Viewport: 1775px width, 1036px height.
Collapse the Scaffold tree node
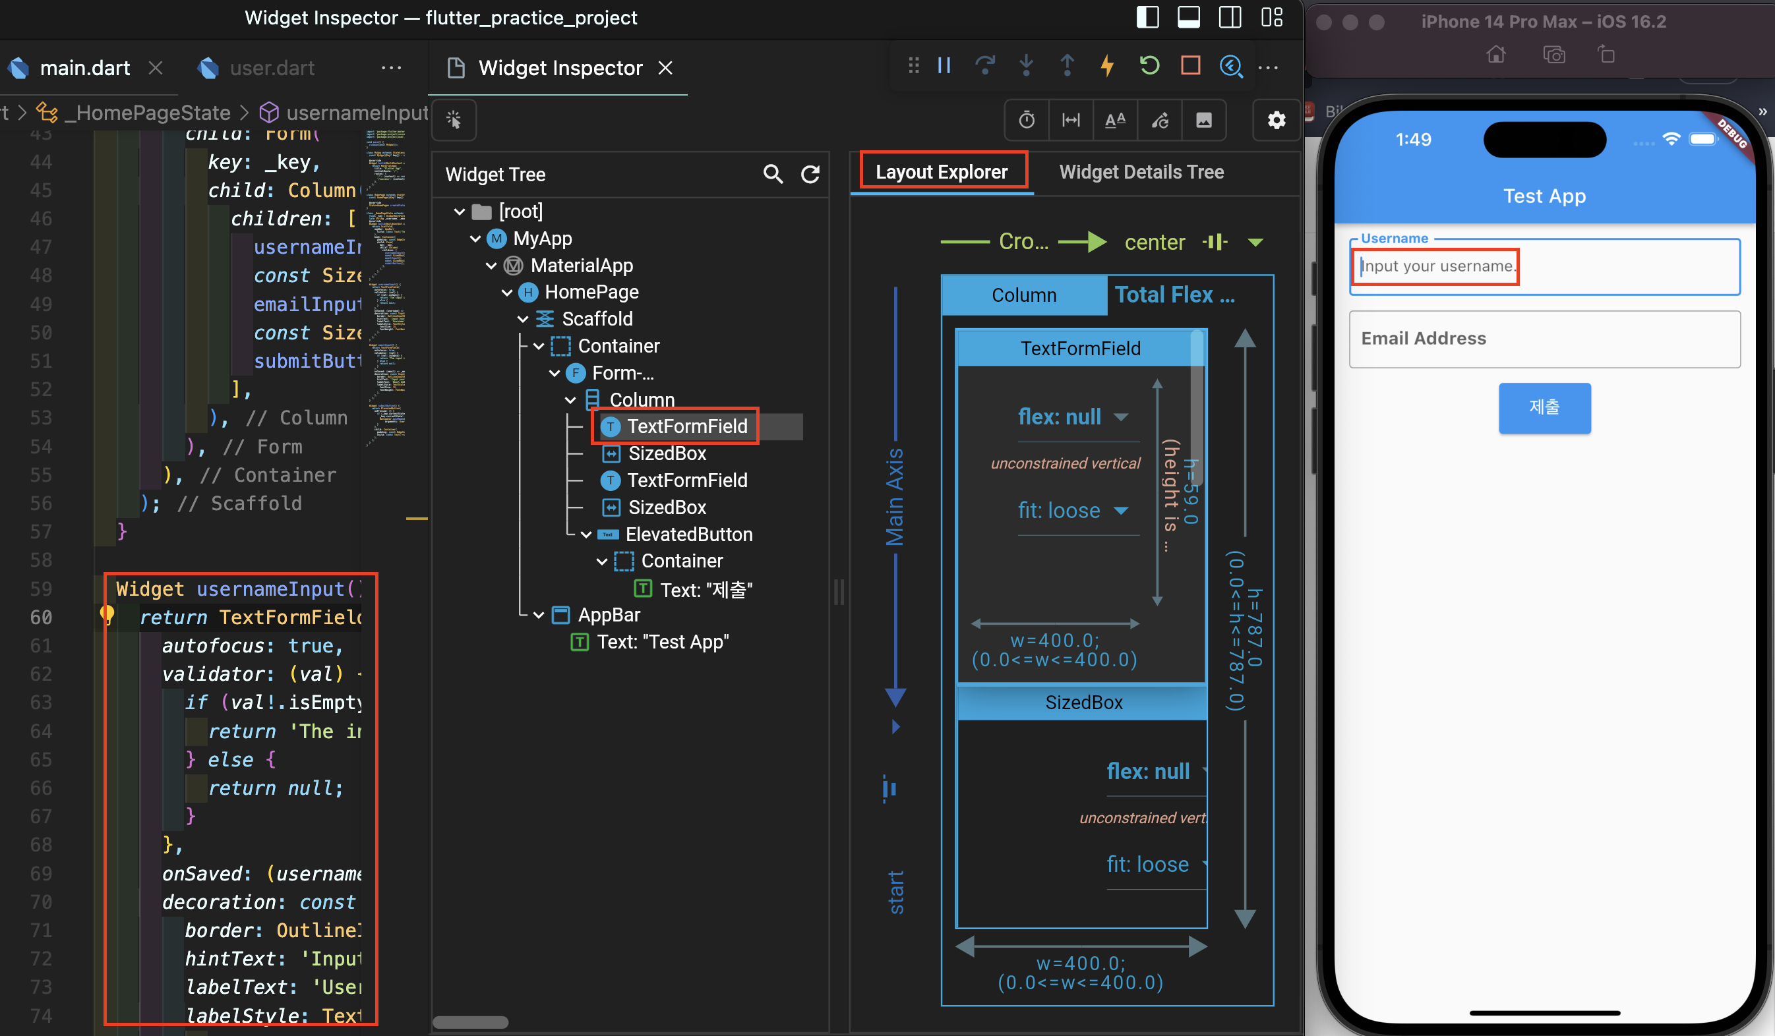522,318
